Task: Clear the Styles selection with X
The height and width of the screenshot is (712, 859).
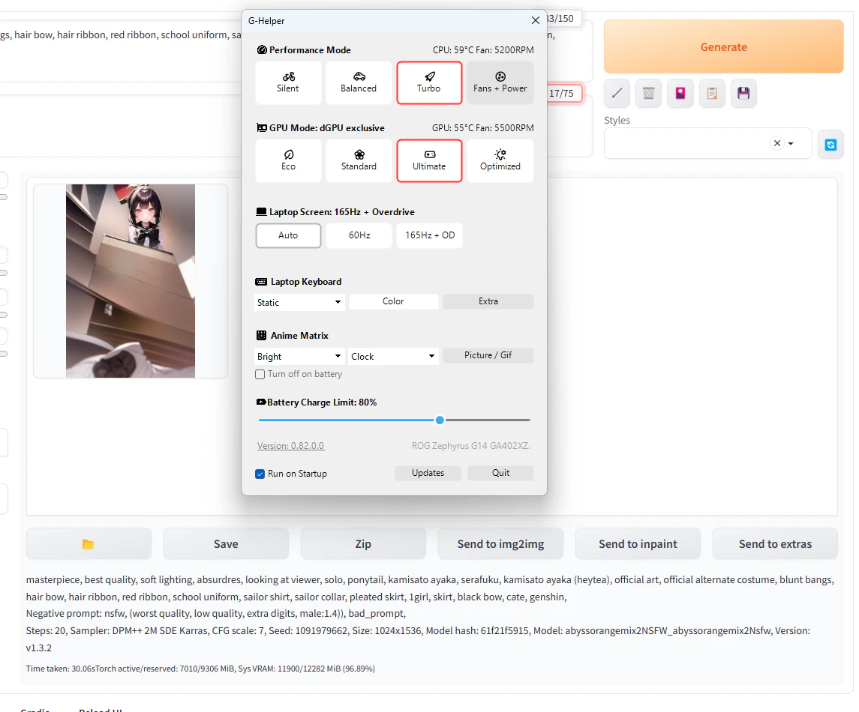Action: click(x=776, y=143)
